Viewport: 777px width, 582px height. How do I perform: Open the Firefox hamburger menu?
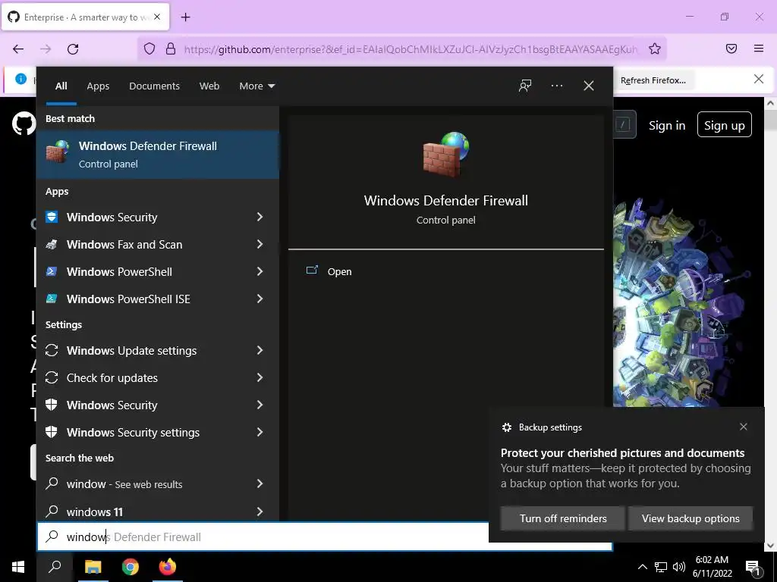[759, 48]
